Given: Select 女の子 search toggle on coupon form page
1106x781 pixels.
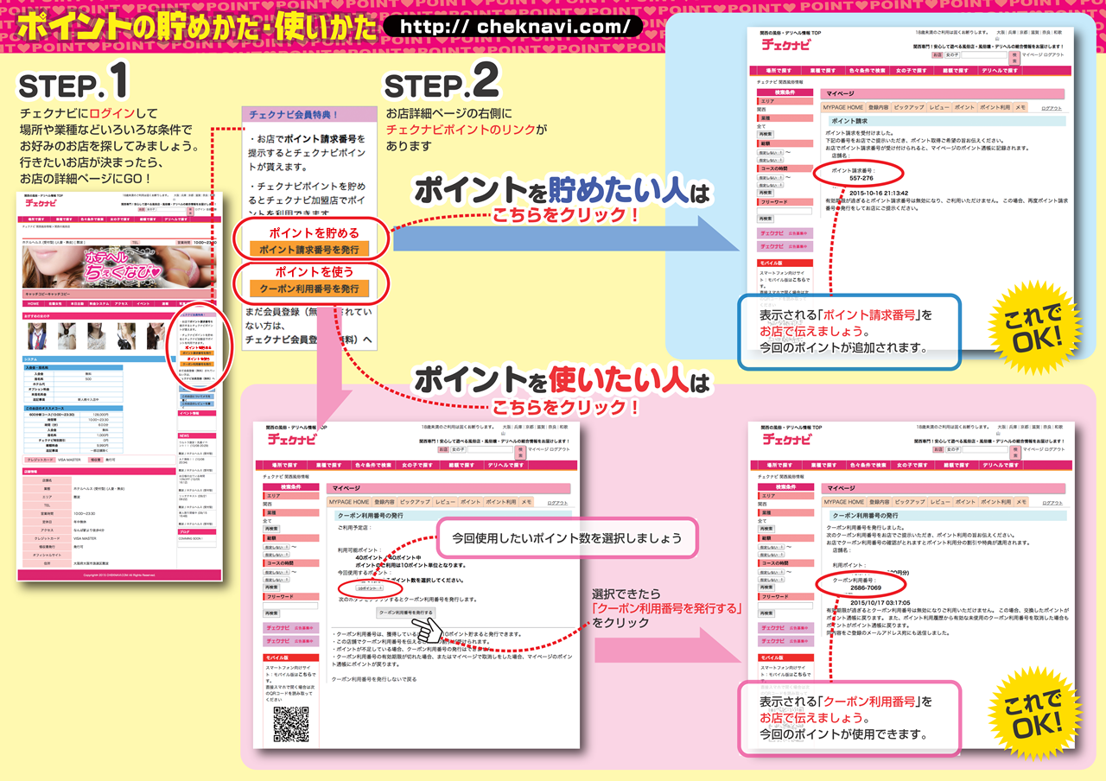Looking at the screenshot, I should [x=459, y=450].
